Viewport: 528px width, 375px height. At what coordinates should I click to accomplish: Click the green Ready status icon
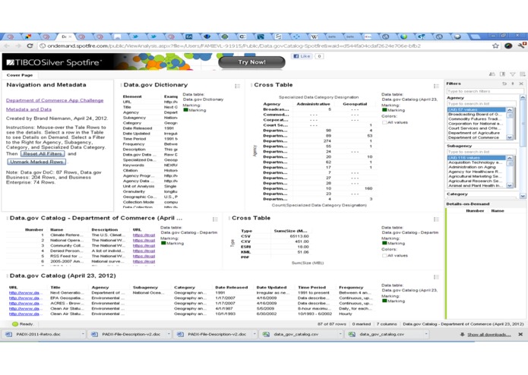click(x=15, y=324)
